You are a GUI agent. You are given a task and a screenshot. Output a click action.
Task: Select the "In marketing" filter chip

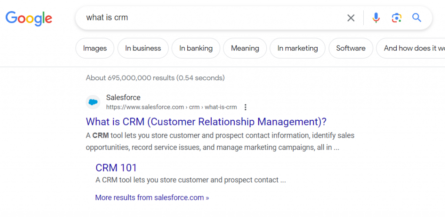coord(298,48)
